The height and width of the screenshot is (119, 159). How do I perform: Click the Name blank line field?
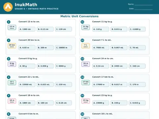click(x=143, y=4)
